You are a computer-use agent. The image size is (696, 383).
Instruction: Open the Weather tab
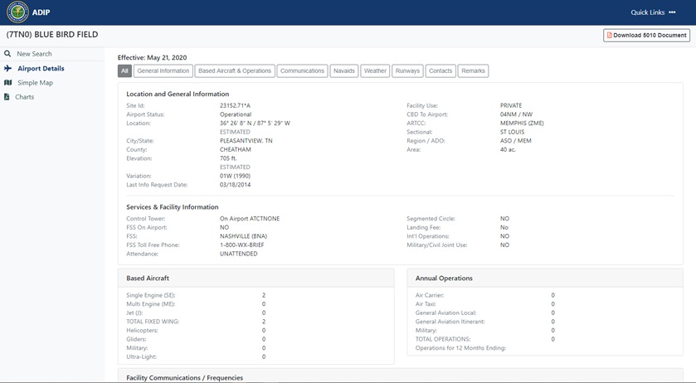tap(375, 71)
